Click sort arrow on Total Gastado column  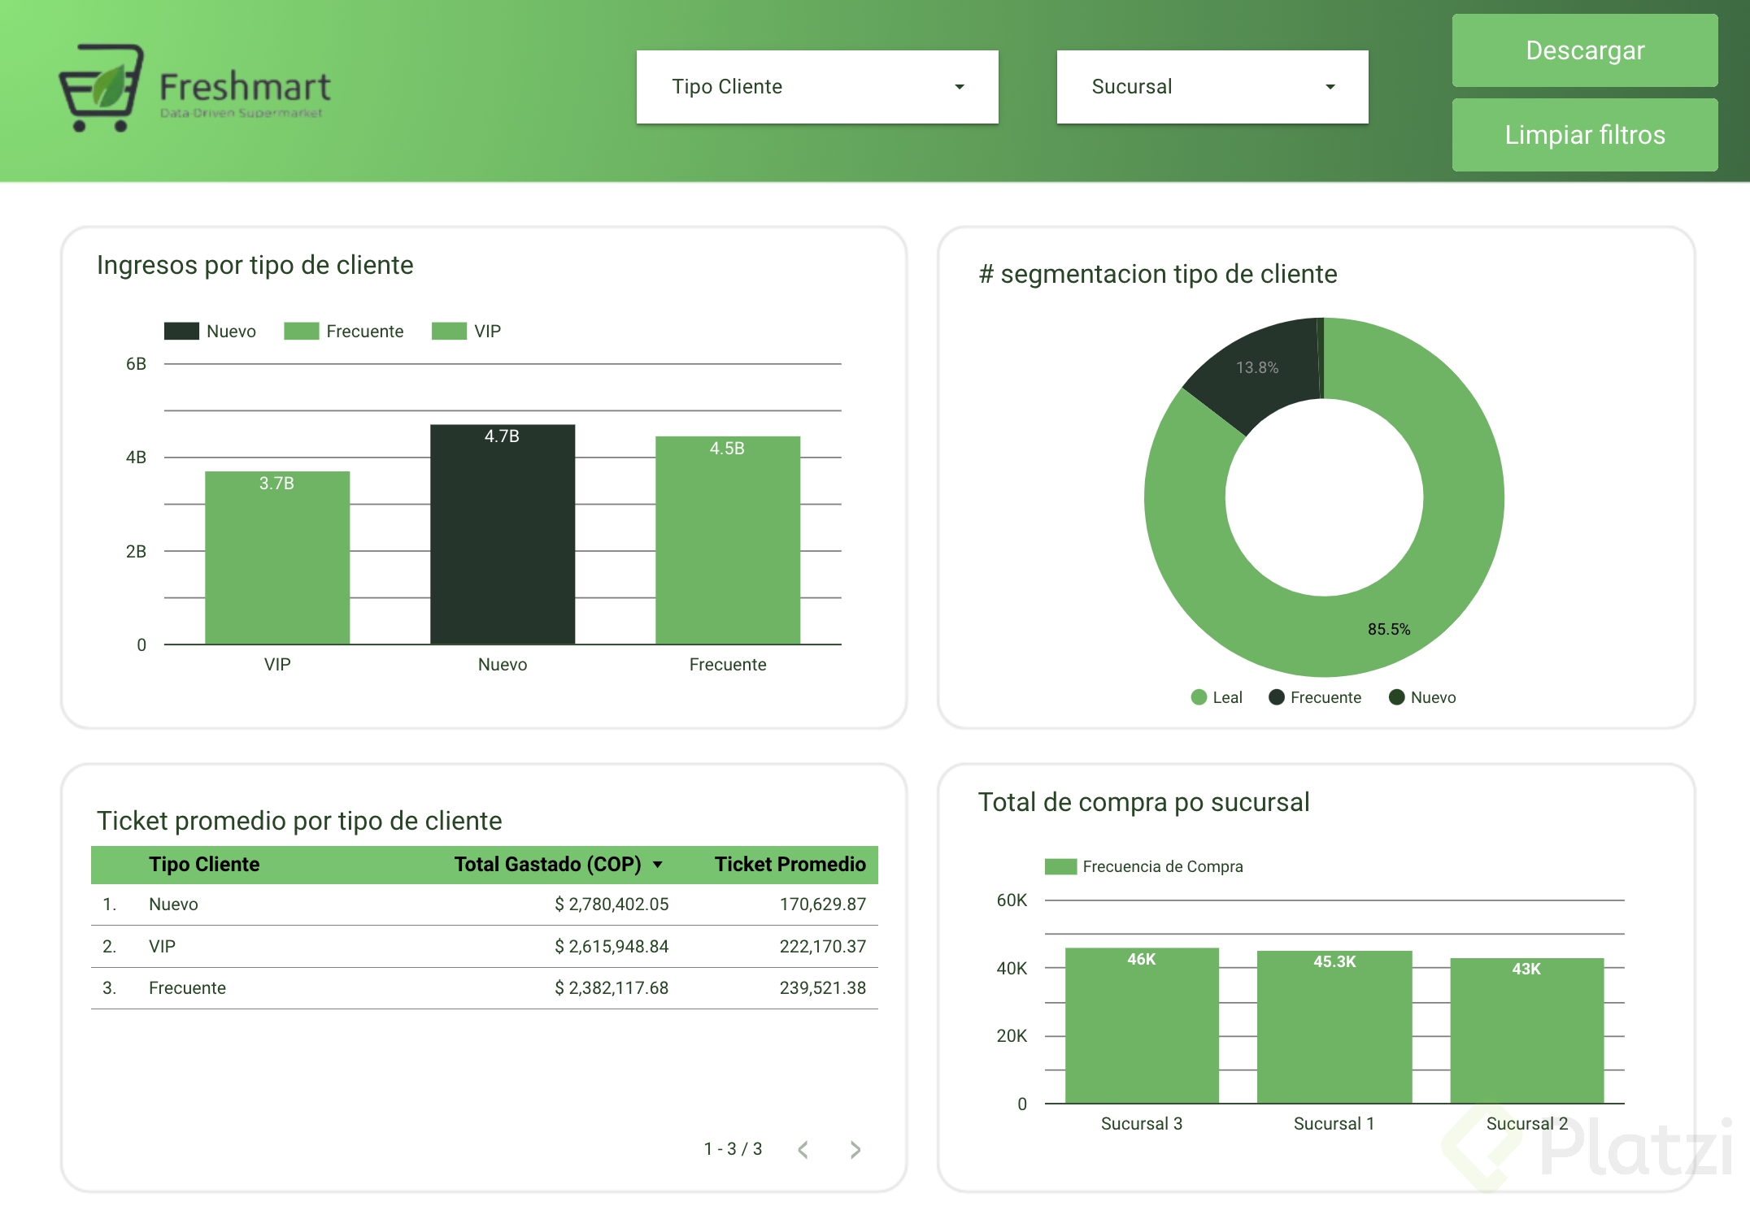click(658, 865)
